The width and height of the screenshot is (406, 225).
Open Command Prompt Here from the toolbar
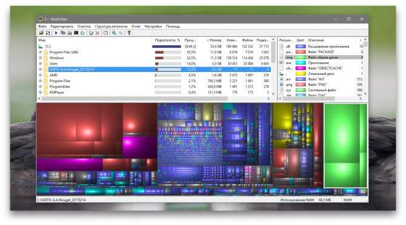tap(76, 33)
